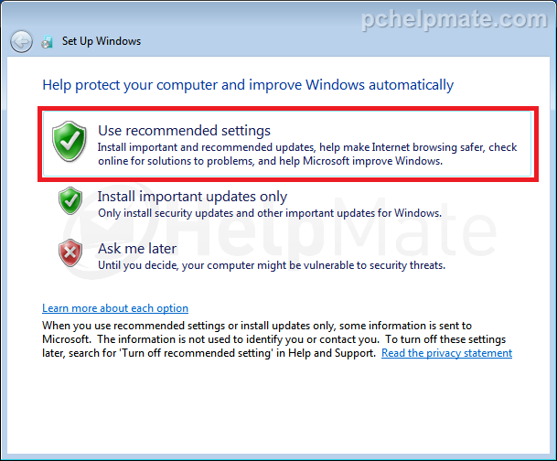The width and height of the screenshot is (557, 461).
Task: Click the paragraph about information sent to Microsoft
Action: (273, 339)
